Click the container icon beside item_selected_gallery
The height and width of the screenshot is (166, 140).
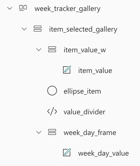pyautogui.click(x=38, y=29)
